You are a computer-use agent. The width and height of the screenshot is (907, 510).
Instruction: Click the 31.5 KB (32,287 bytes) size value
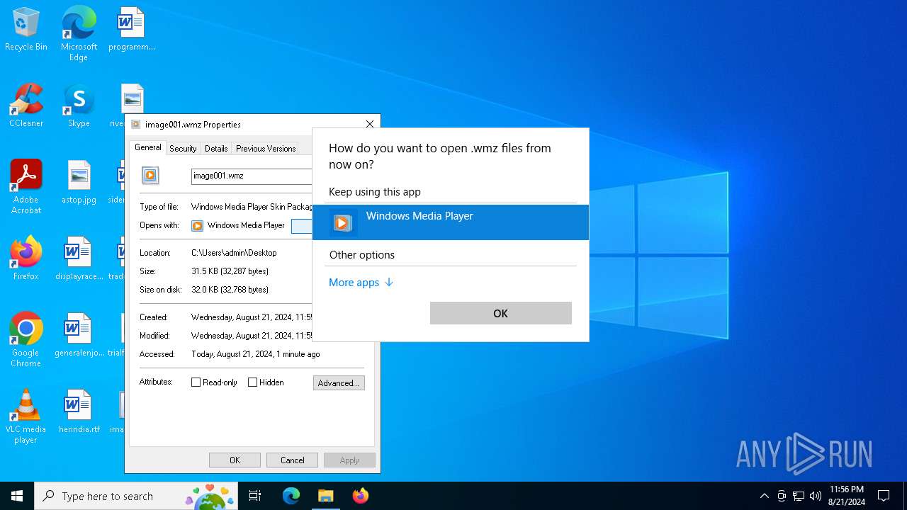pos(230,271)
